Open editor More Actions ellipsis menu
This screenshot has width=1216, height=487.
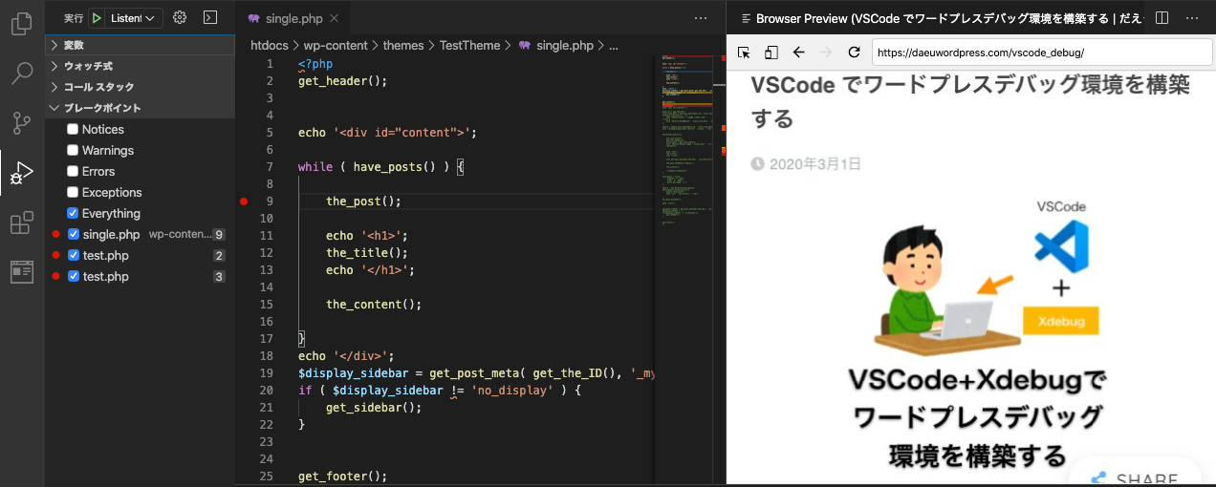click(x=701, y=18)
